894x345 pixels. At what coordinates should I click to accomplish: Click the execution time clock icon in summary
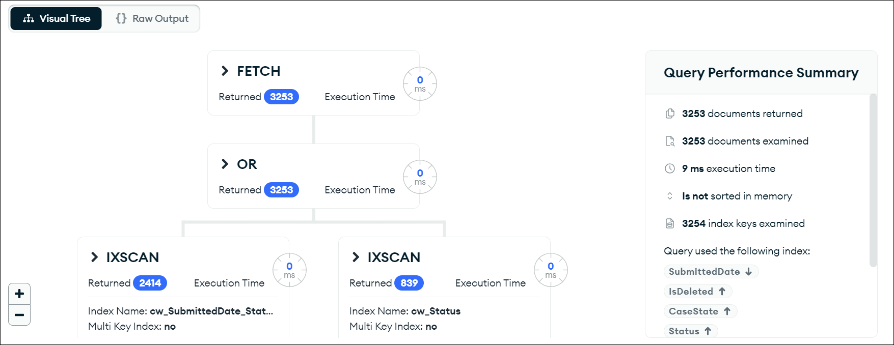pyautogui.click(x=670, y=168)
